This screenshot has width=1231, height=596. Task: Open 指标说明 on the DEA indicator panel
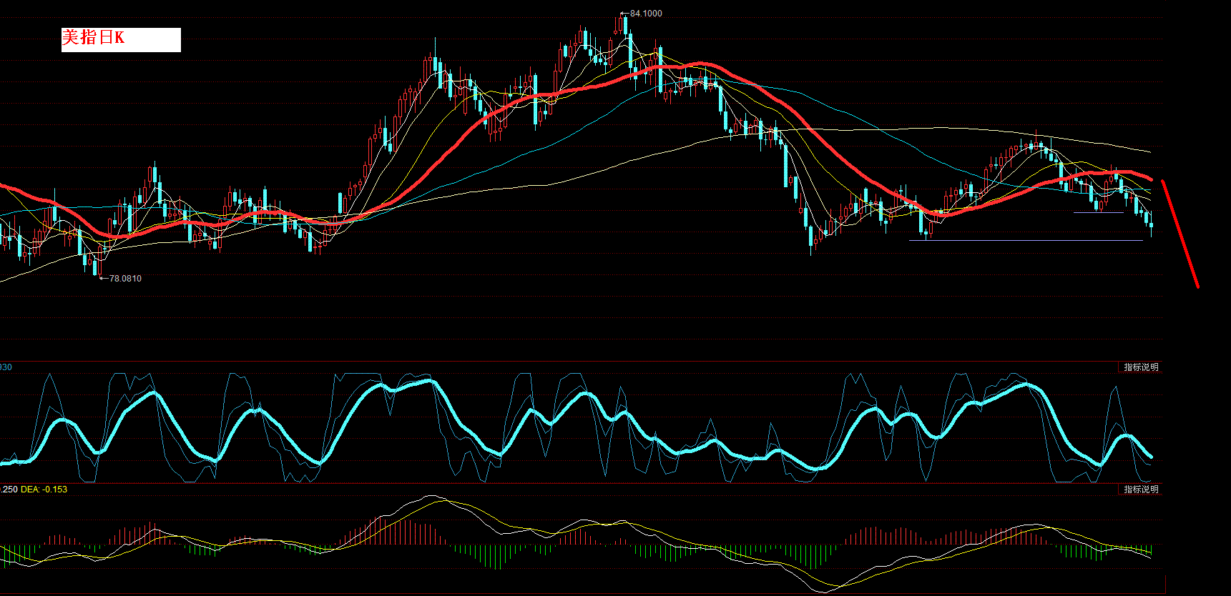pos(1141,490)
